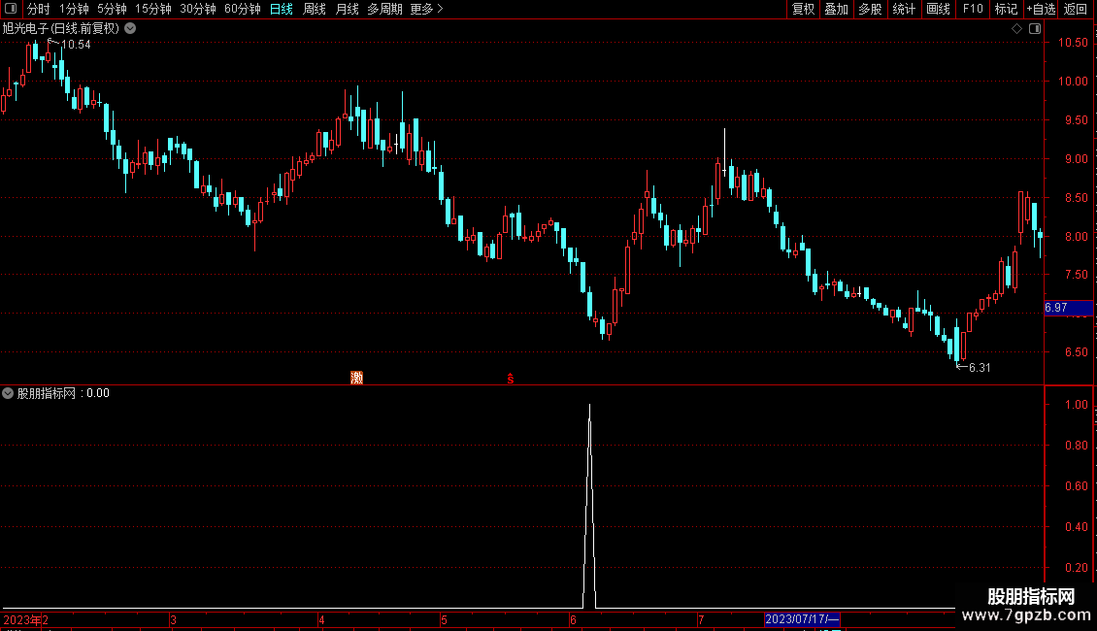Click the orange 激 event marker
Image resolution: width=1097 pixels, height=631 pixels.
point(357,378)
